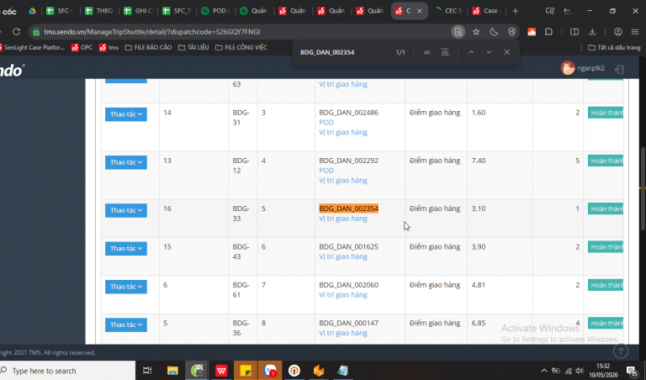This screenshot has height=380, width=646.
Task: Switch to the CEC S browser tab
Action: coord(447,11)
